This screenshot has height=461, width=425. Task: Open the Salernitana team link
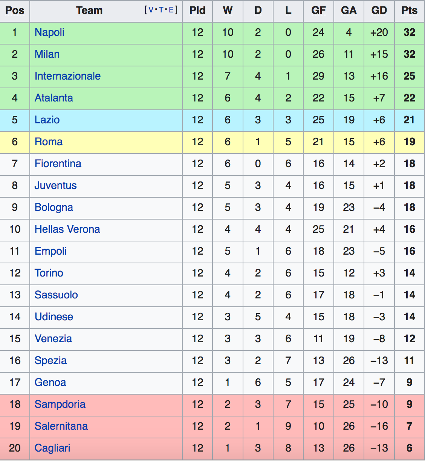click(x=61, y=426)
